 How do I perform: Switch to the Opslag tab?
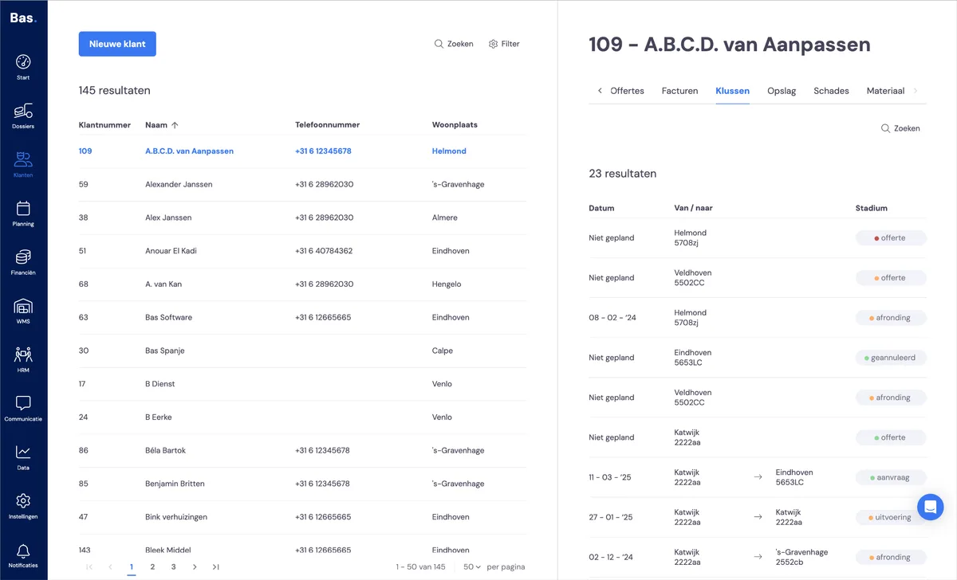[x=782, y=91]
